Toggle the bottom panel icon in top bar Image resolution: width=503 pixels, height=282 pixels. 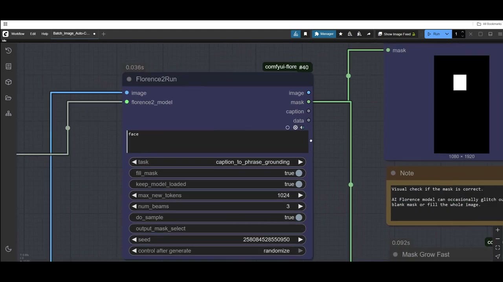click(490, 34)
